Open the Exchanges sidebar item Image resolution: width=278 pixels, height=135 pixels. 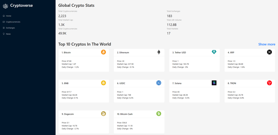[x=10, y=28]
